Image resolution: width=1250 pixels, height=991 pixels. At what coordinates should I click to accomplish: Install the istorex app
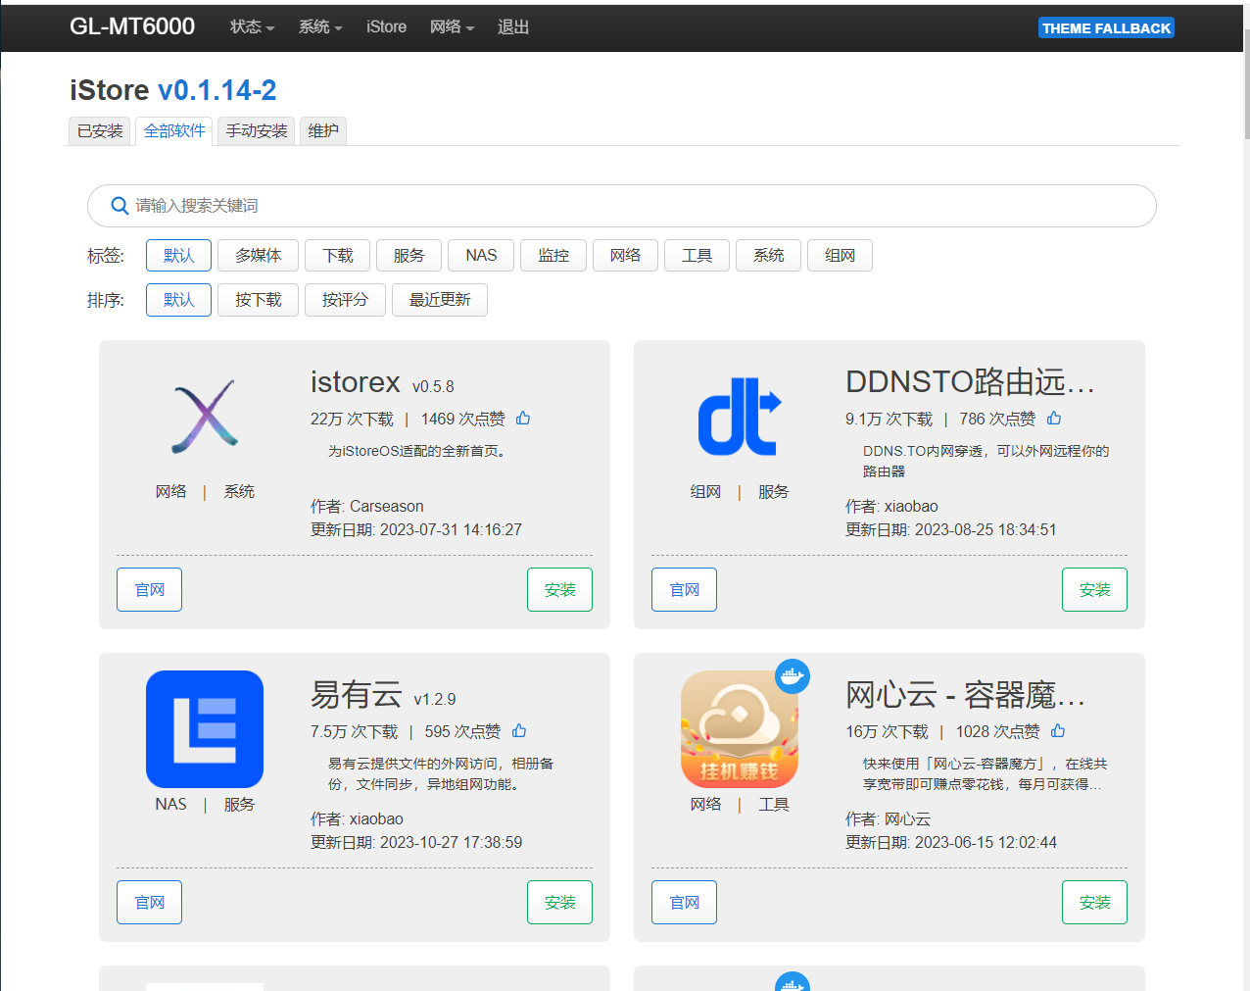[559, 590]
